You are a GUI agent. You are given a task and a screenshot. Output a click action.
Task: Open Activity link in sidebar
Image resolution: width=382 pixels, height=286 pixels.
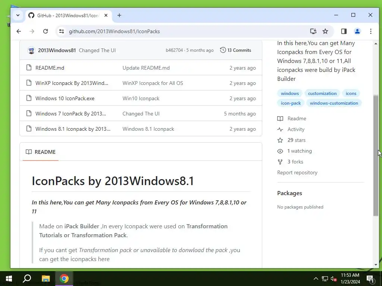pos(291,129)
